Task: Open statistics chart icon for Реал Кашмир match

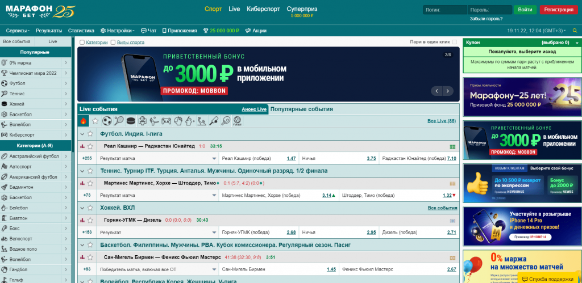Action: click(x=82, y=146)
